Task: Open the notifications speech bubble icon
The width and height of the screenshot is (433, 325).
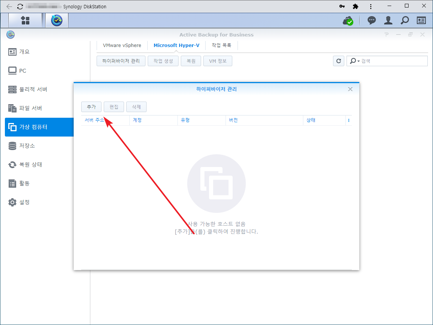Action: click(x=371, y=20)
